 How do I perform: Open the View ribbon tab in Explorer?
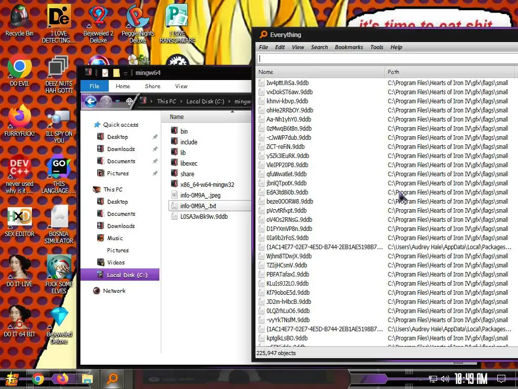point(181,86)
